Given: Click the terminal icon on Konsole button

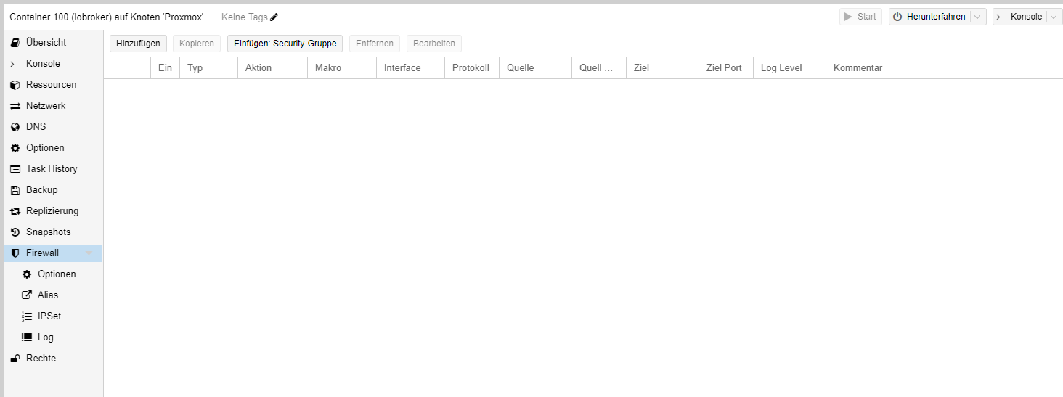Looking at the screenshot, I should pyautogui.click(x=1001, y=17).
